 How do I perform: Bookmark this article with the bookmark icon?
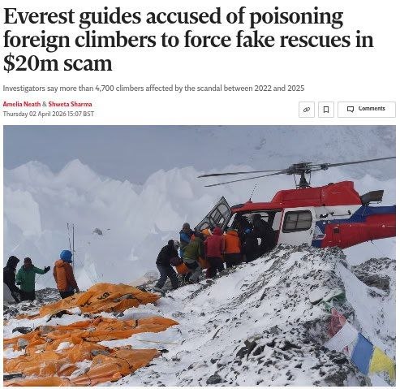(x=326, y=110)
